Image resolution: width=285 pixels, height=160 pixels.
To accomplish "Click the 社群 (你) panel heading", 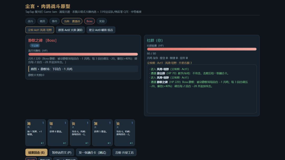I will click(155, 41).
